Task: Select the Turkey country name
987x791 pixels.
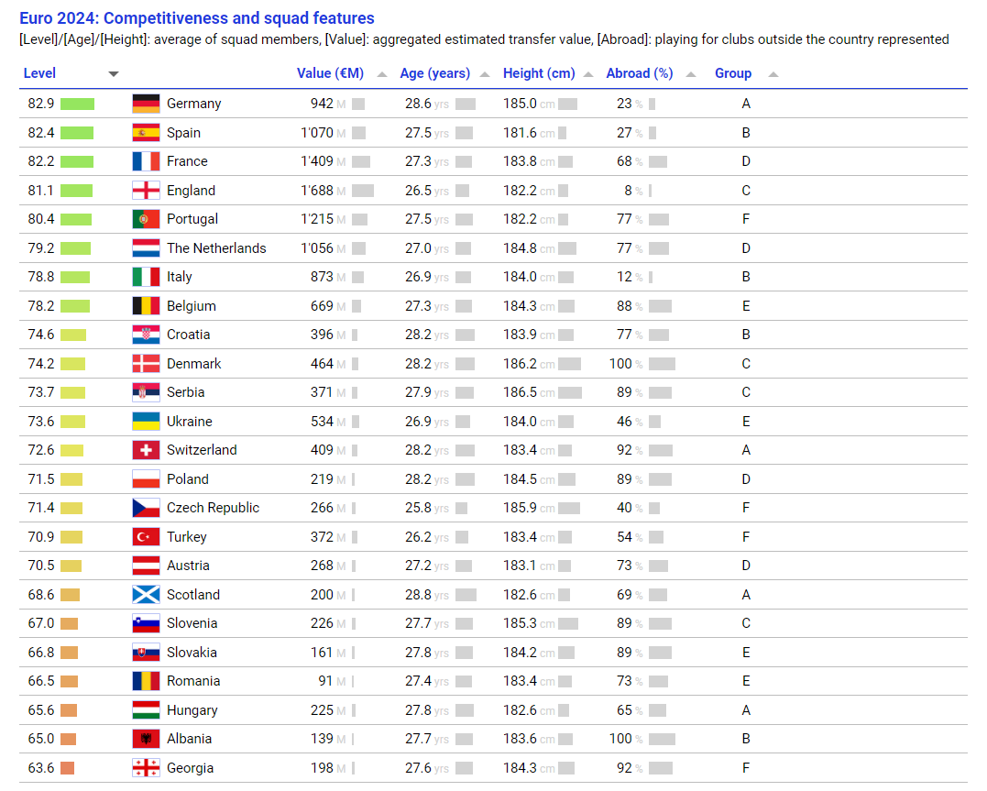Action: (186, 536)
